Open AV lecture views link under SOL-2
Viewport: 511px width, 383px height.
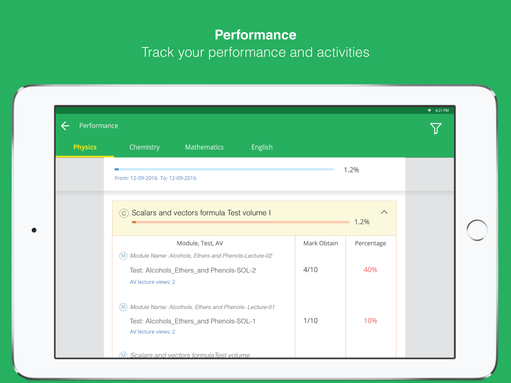point(152,282)
